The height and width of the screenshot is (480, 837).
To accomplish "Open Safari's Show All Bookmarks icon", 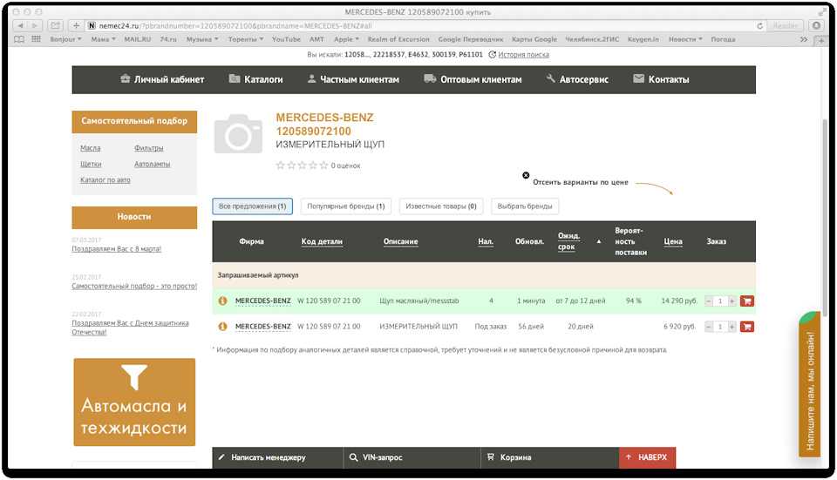I will tap(20, 39).
